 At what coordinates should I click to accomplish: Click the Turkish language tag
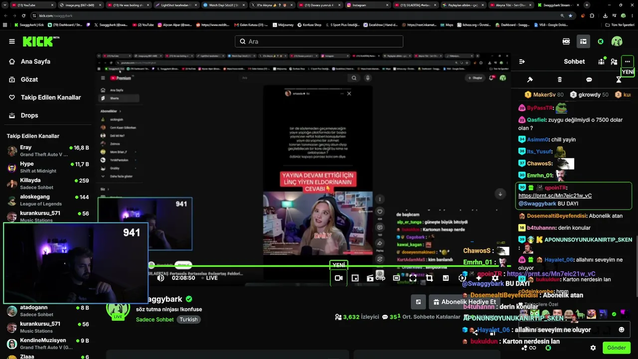pos(188,320)
